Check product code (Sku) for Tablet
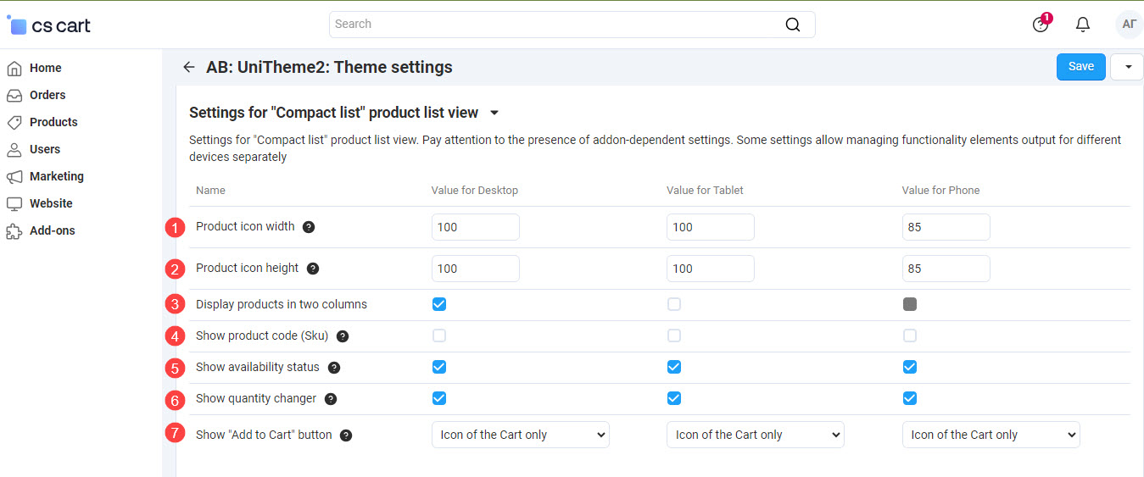 click(674, 336)
